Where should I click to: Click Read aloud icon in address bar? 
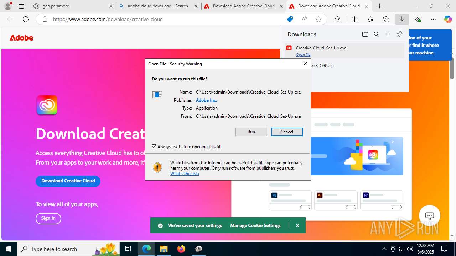coord(304,19)
